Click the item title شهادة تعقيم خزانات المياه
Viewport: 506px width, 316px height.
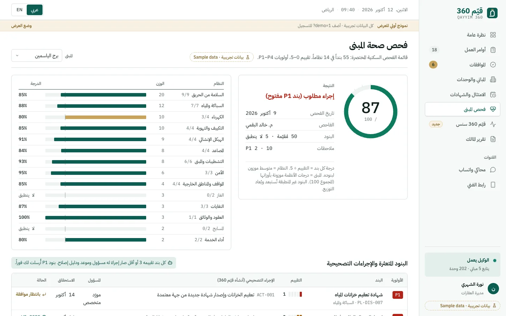pyautogui.click(x=359, y=295)
